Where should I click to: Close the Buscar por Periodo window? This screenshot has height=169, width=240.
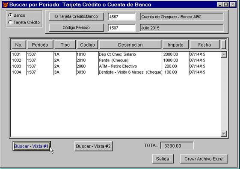[x=233, y=4]
